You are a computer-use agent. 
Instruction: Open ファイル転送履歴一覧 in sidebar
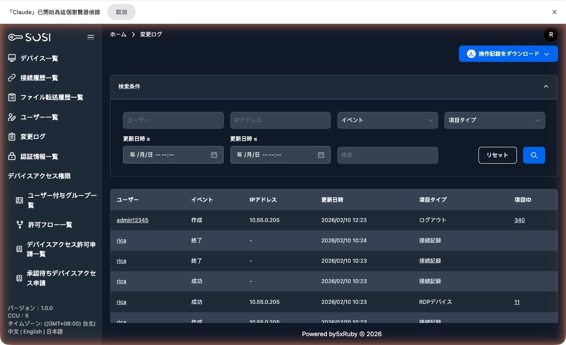point(51,97)
